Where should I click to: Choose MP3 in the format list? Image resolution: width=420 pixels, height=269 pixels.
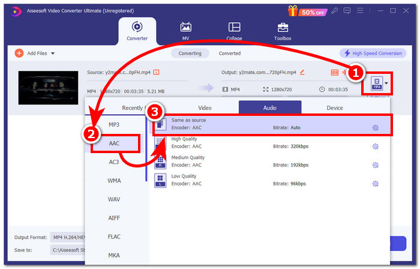coord(114,124)
